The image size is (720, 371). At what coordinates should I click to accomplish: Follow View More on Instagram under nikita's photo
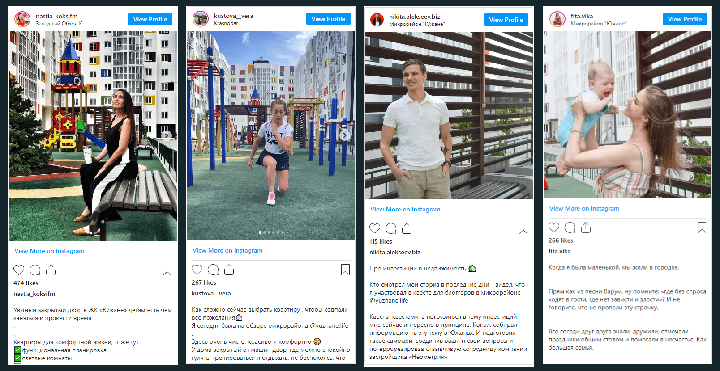click(x=405, y=209)
